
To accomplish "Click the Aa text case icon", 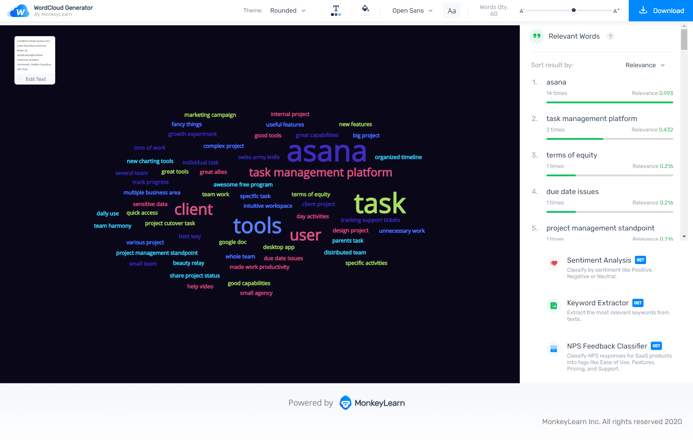I will [452, 11].
